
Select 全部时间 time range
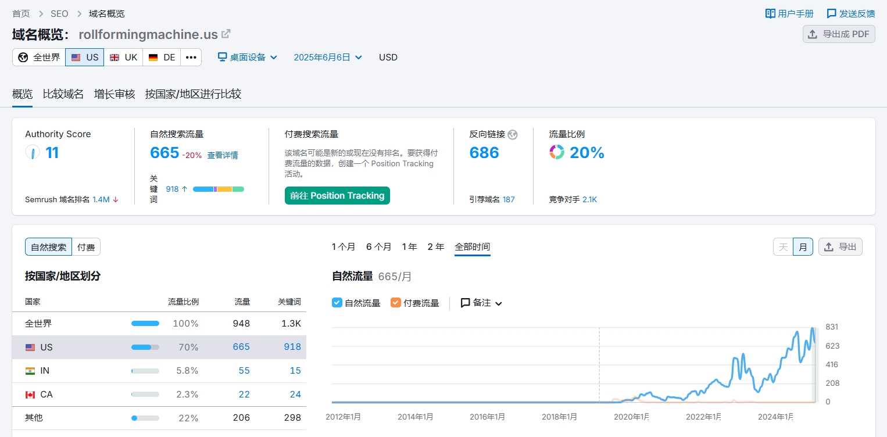click(x=473, y=247)
